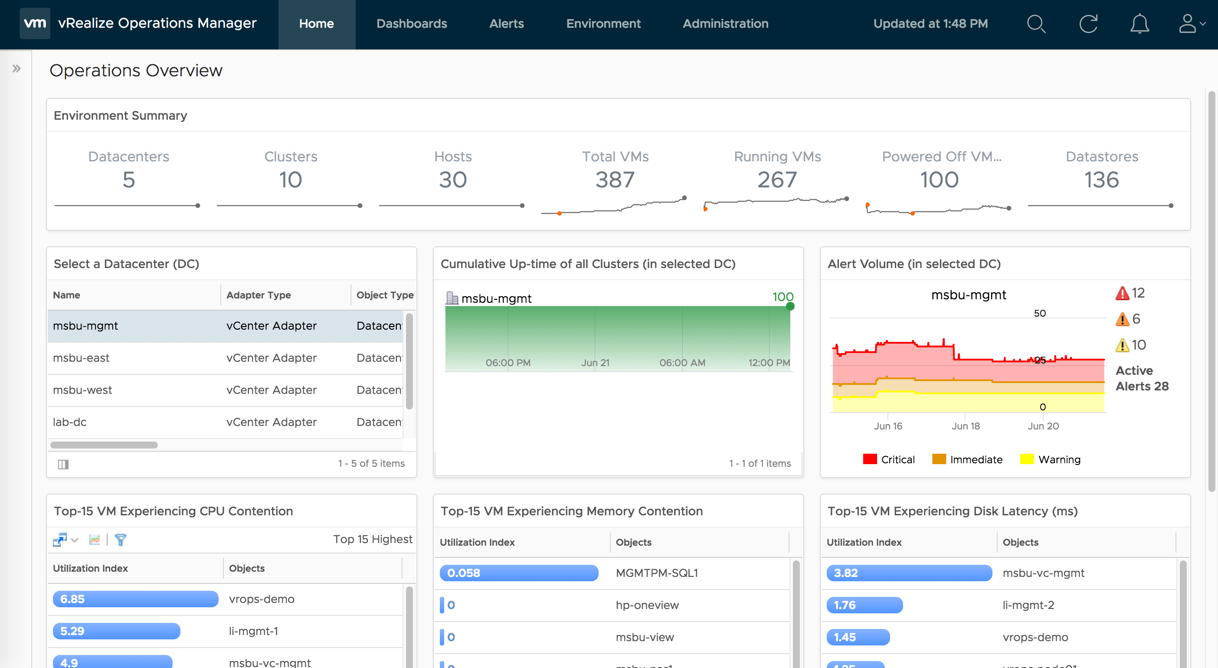Click the 6.85 utilization bar for vrops-demo
Screen dimensions: 1218x668
tap(135, 599)
